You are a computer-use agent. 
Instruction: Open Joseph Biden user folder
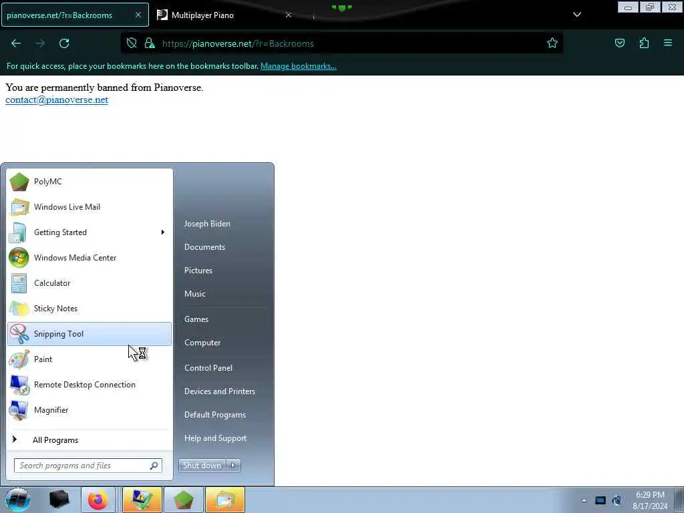[207, 223]
